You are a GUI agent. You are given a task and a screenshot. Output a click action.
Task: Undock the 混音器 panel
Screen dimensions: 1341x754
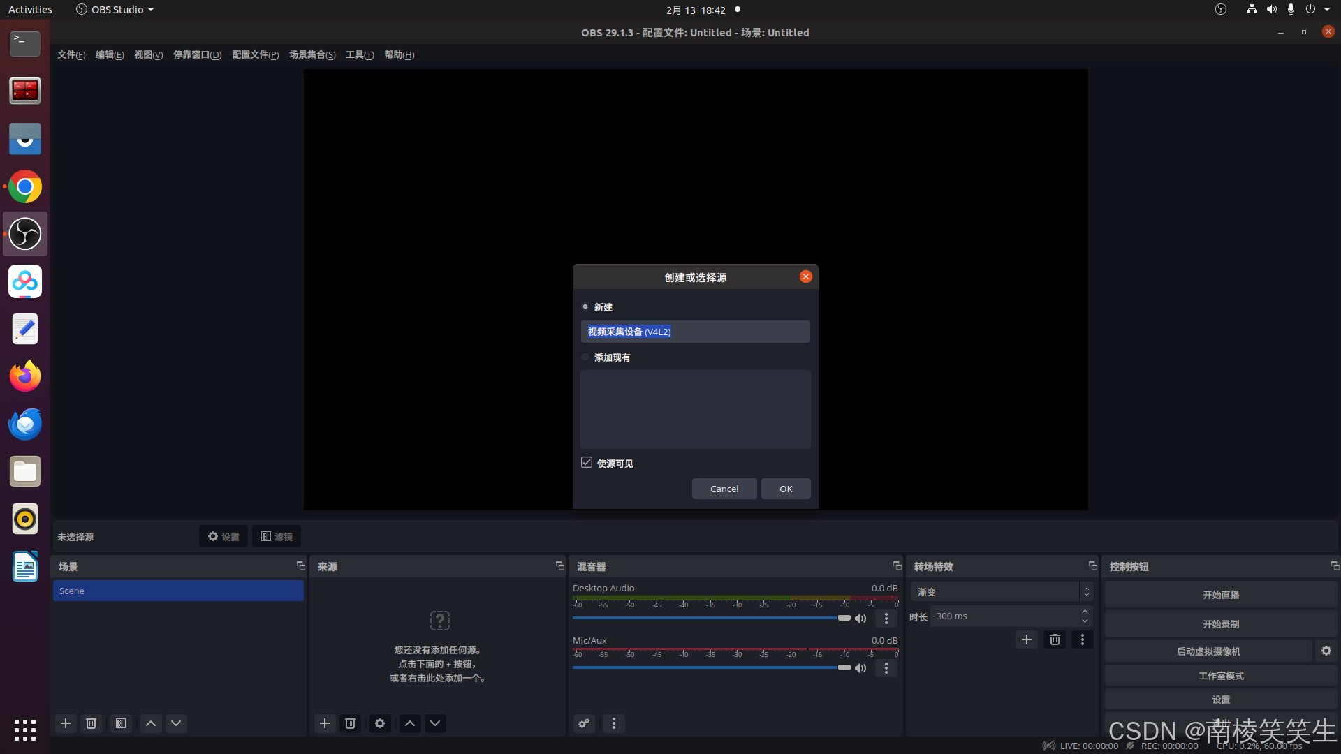tap(897, 565)
